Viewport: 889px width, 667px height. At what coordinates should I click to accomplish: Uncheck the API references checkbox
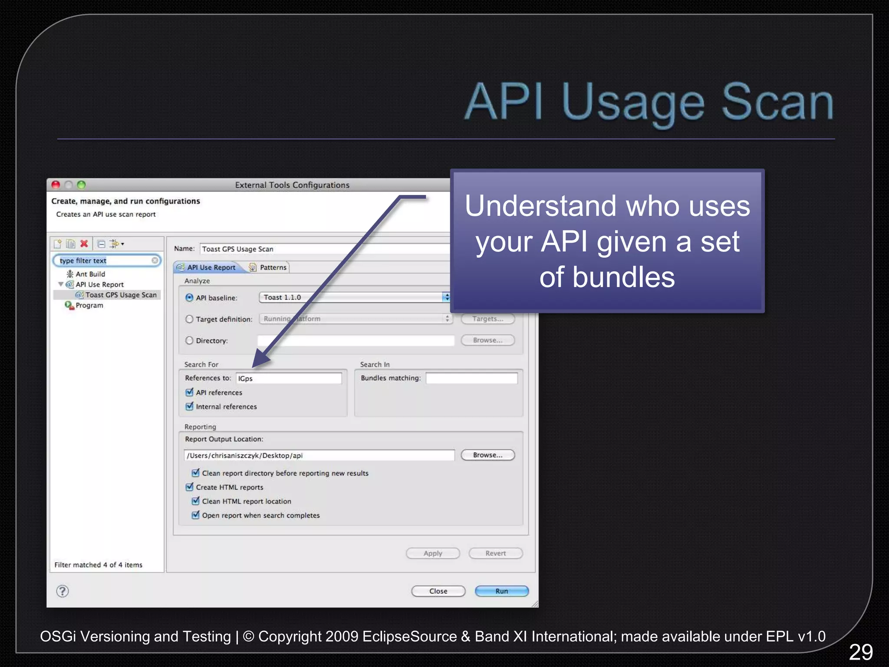click(x=190, y=392)
